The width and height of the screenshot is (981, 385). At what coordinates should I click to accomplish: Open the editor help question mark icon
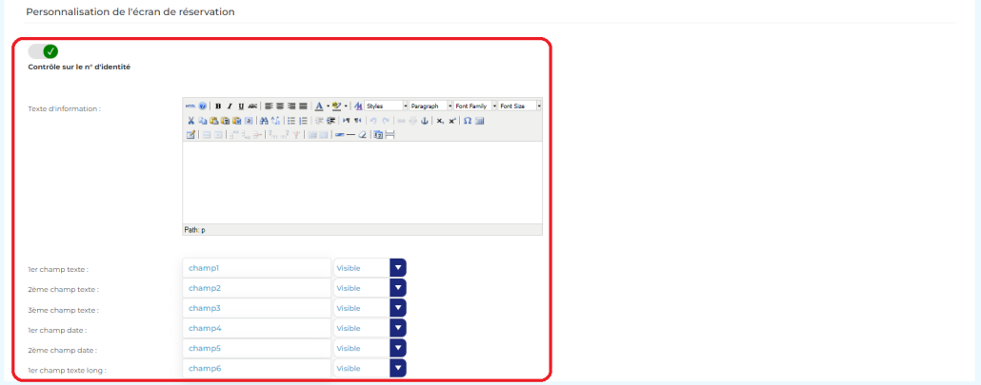pos(203,106)
